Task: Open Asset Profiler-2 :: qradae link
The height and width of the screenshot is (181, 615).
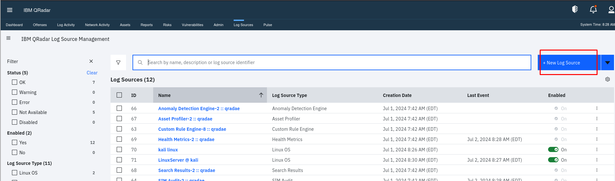Action: [185, 119]
